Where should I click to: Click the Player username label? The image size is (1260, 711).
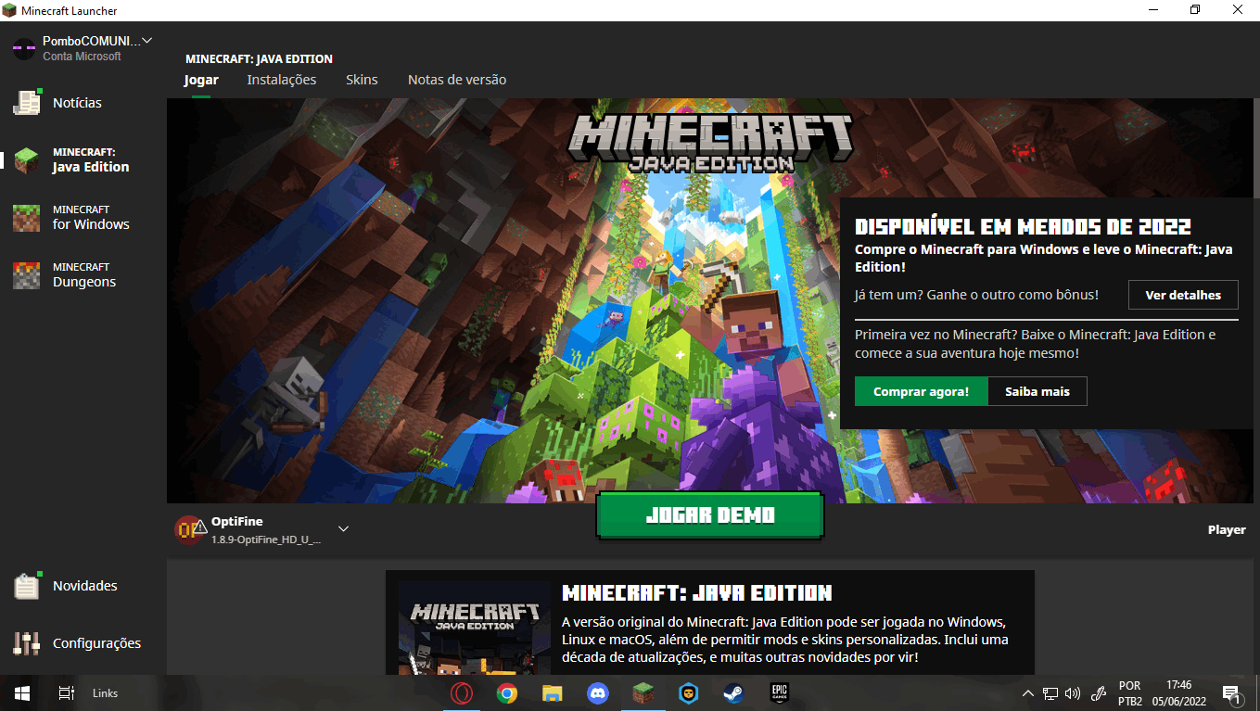1227,530
